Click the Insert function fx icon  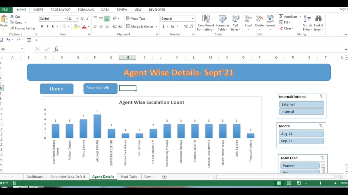point(56,49)
